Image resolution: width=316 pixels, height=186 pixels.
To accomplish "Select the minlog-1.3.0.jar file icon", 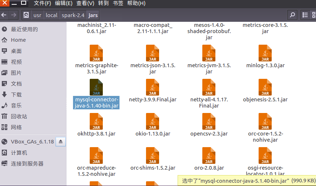I will (x=265, y=53).
